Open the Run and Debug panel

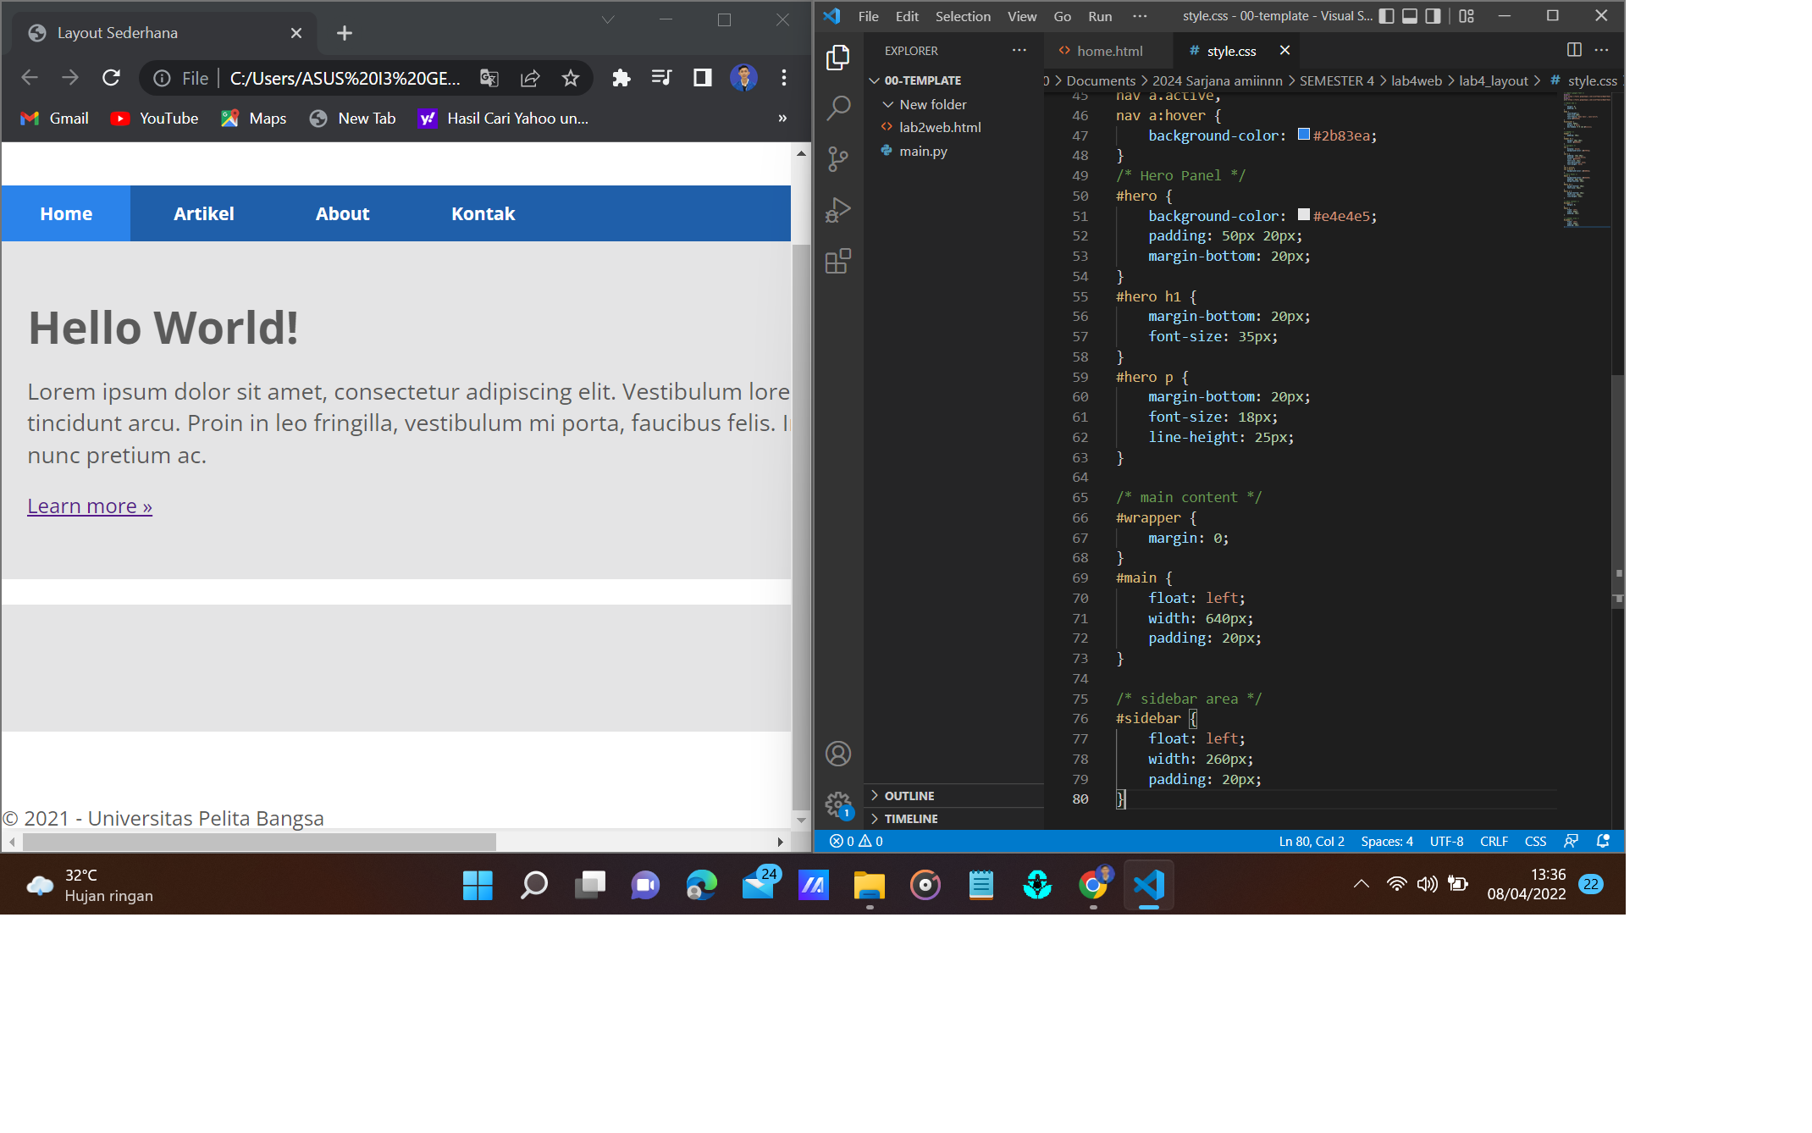(838, 210)
